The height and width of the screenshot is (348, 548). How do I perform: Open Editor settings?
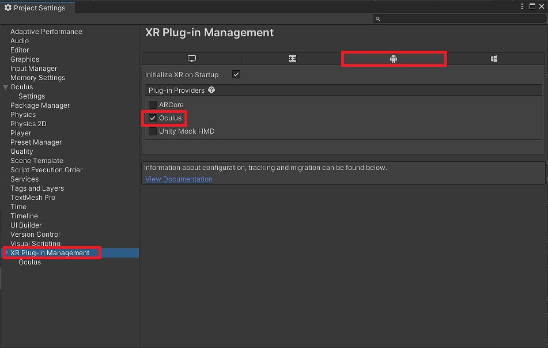(x=20, y=50)
